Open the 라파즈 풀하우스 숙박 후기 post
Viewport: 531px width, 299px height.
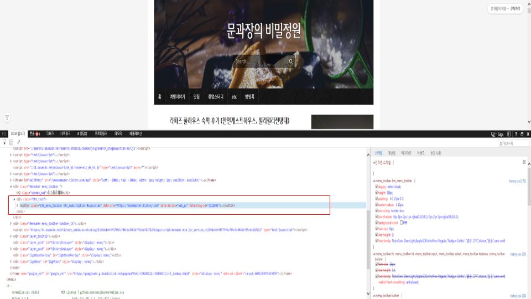pos(229,121)
